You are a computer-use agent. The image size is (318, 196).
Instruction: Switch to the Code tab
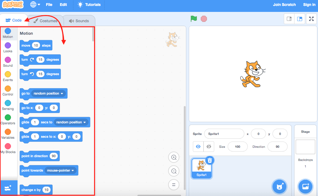pyautogui.click(x=13, y=20)
